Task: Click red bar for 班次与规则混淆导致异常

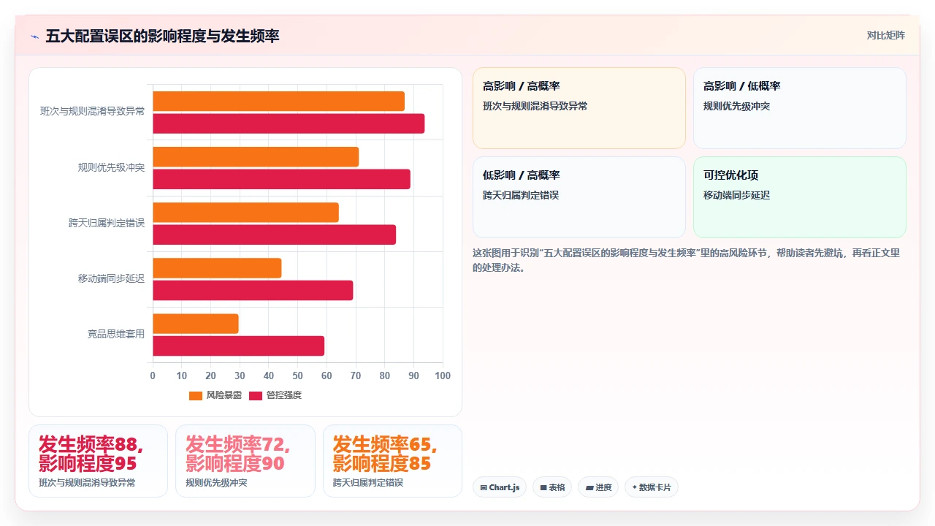Action: click(289, 123)
